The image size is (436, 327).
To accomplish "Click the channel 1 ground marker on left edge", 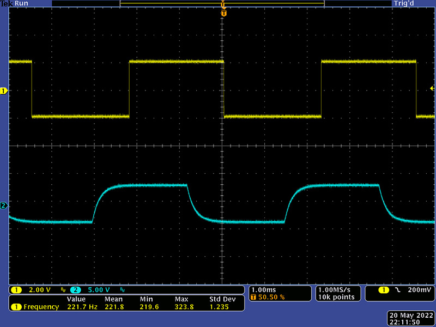I will [4, 91].
